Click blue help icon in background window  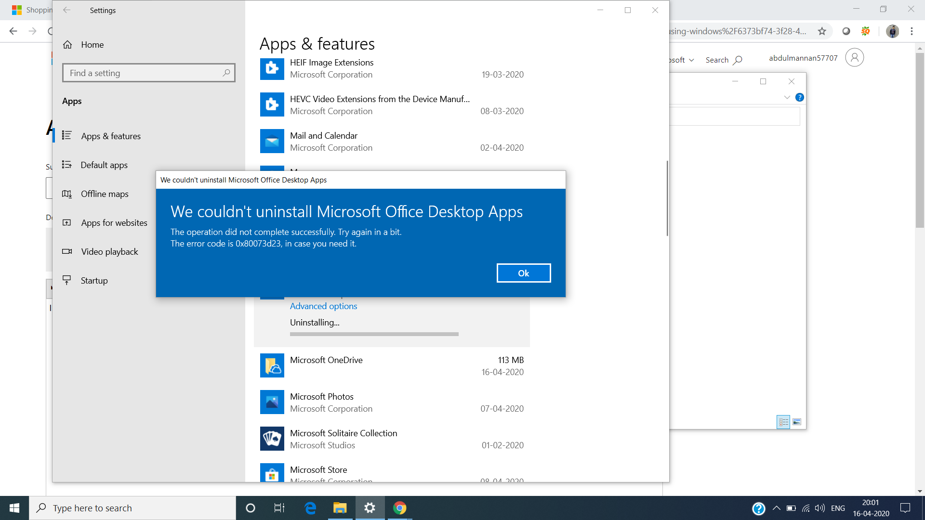tap(800, 97)
